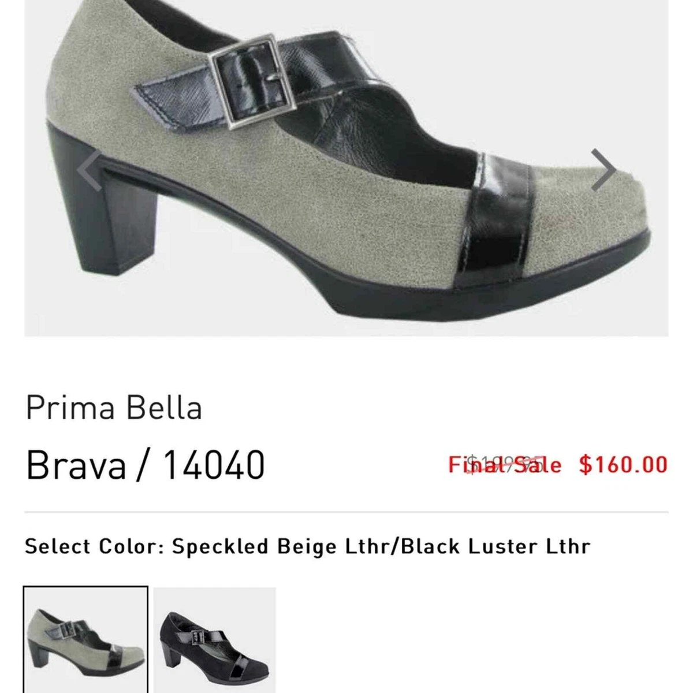Screen dimensions: 693x693
Task: Click the Black Luster Lthr color name text
Action: (495, 546)
